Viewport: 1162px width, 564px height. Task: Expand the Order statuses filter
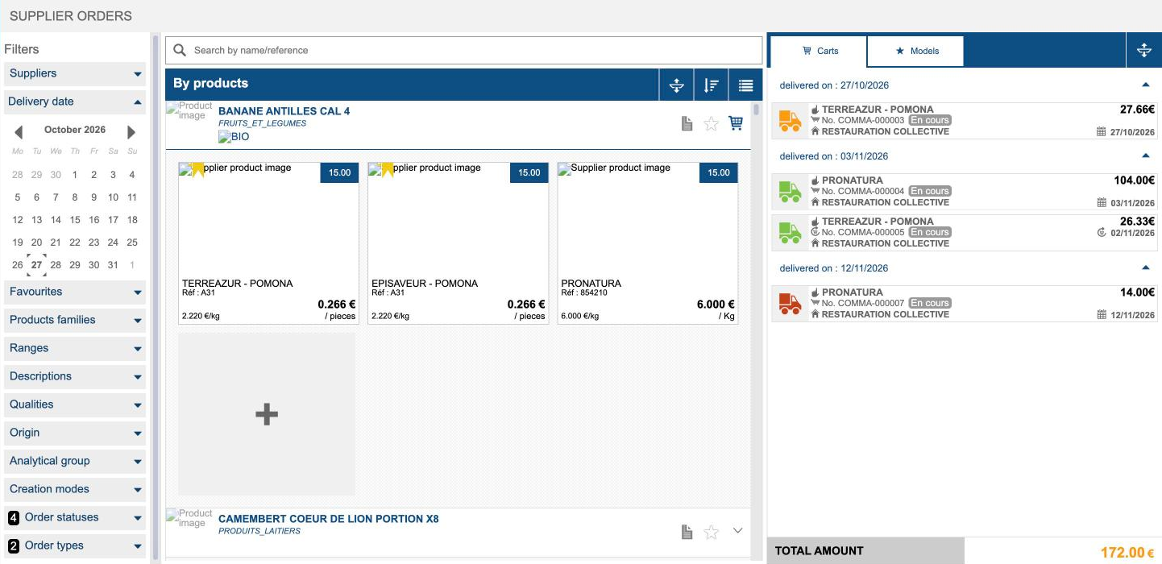pyautogui.click(x=75, y=517)
